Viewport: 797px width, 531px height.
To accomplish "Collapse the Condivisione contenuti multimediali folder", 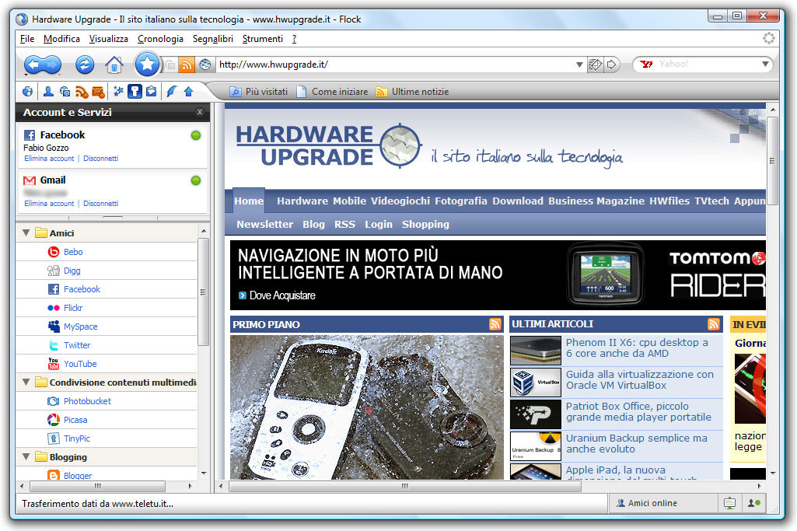I will pos(26,382).
